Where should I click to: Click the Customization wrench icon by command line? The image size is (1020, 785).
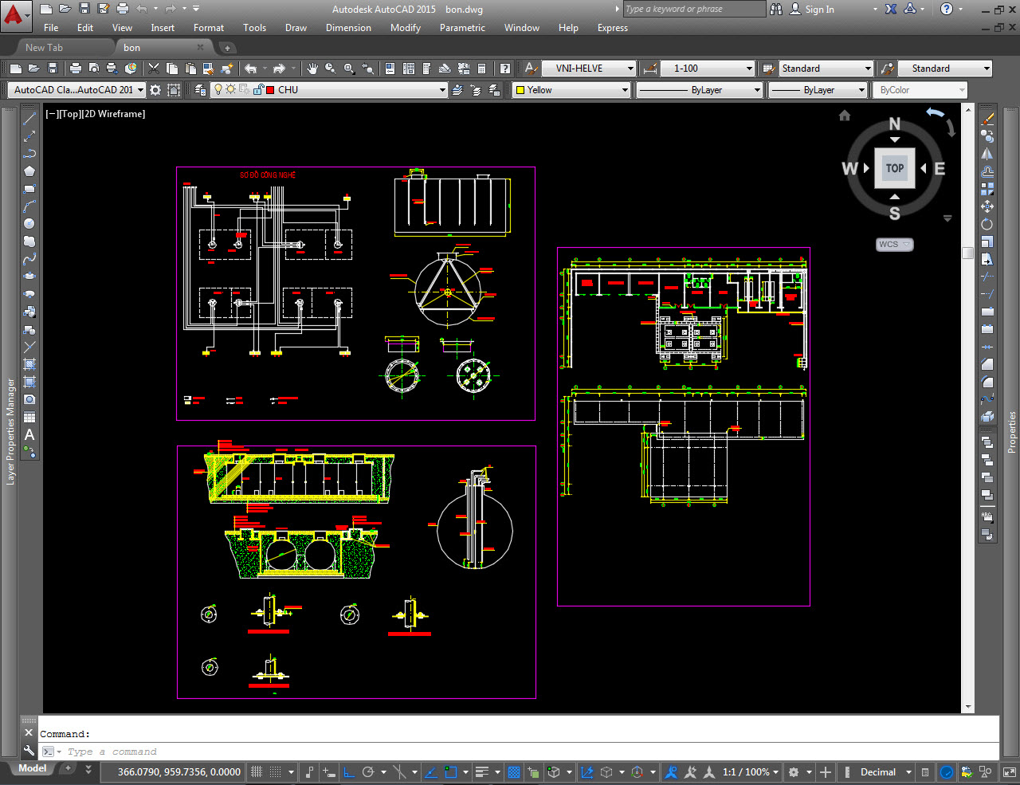pyautogui.click(x=29, y=751)
